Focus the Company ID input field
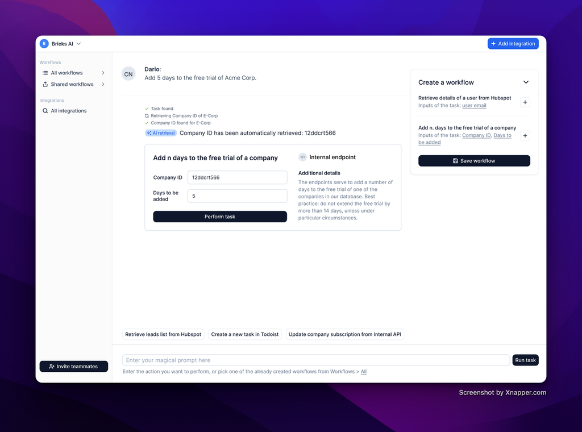Image resolution: width=582 pixels, height=432 pixels. tap(237, 177)
